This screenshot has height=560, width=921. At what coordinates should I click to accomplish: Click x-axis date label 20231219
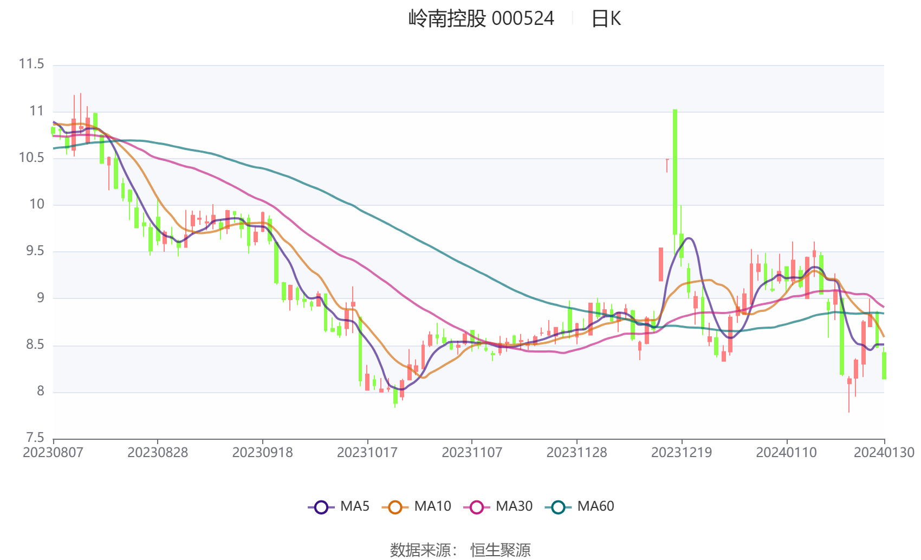(682, 452)
